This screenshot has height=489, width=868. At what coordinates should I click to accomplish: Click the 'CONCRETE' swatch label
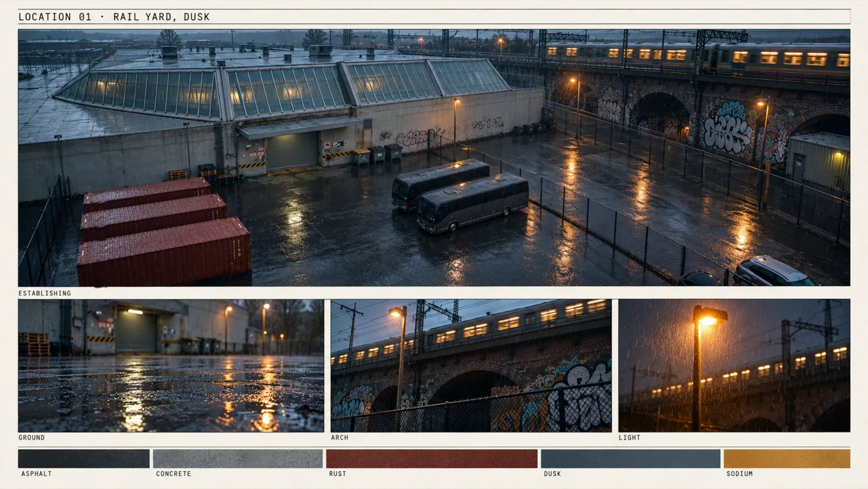[x=174, y=474]
